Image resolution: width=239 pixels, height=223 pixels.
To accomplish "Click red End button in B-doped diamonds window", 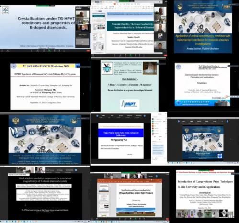I will 88,51.
